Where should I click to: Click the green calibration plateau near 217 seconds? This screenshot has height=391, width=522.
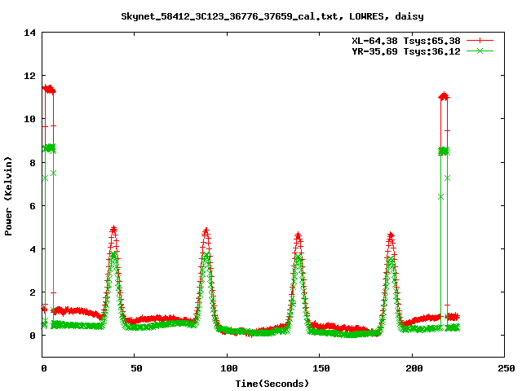click(x=444, y=152)
